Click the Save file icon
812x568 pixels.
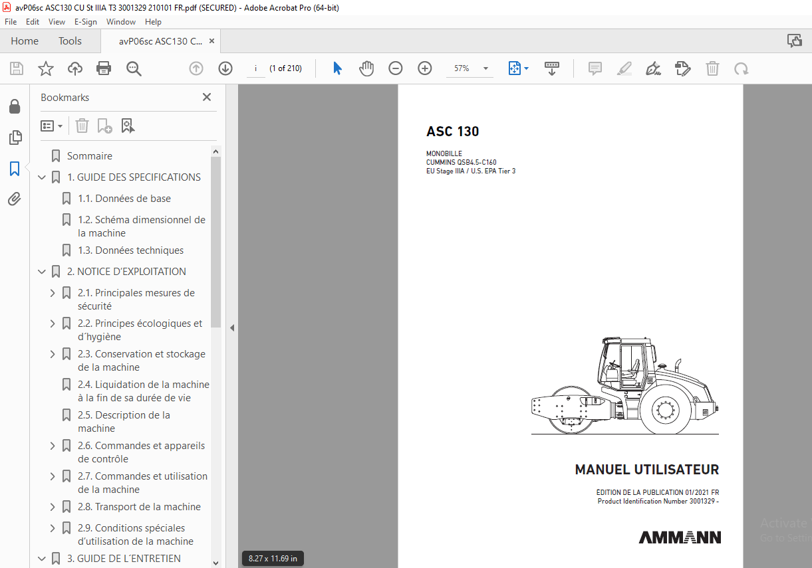[17, 68]
